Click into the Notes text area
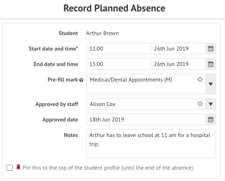The image size is (225, 181). [151, 143]
